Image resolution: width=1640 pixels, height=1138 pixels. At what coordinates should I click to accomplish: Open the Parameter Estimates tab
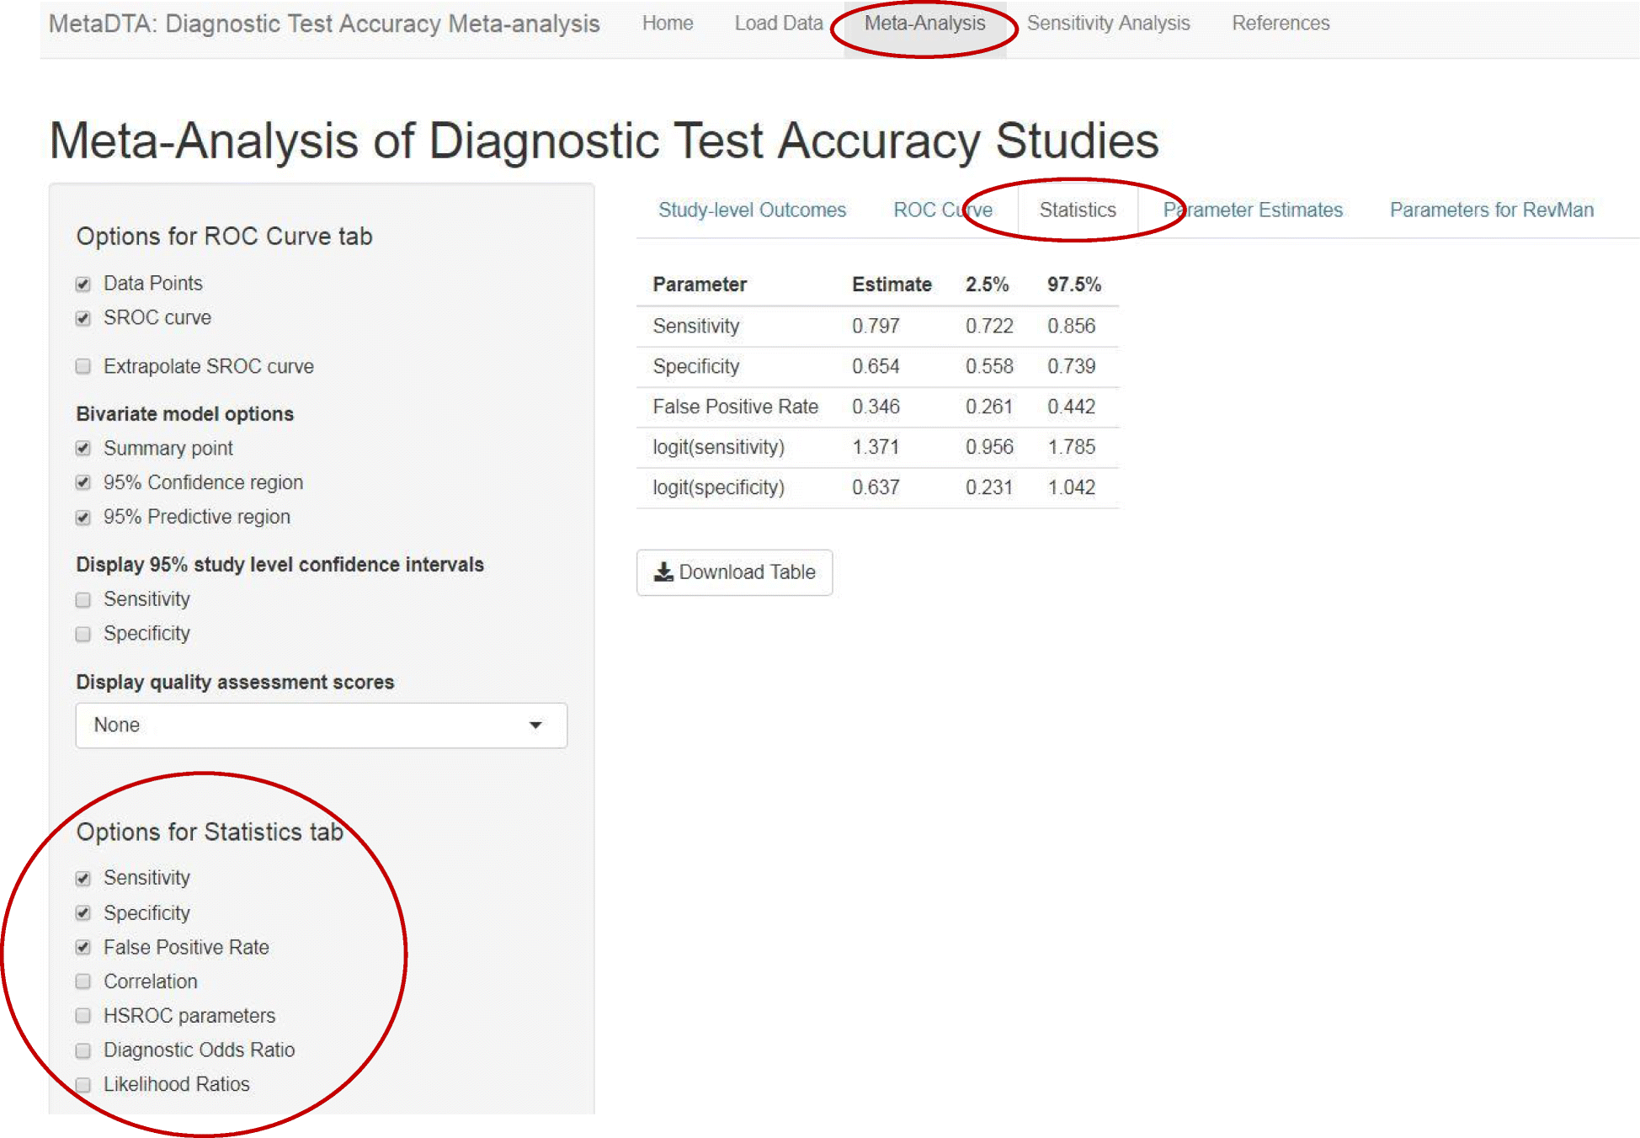(1253, 210)
